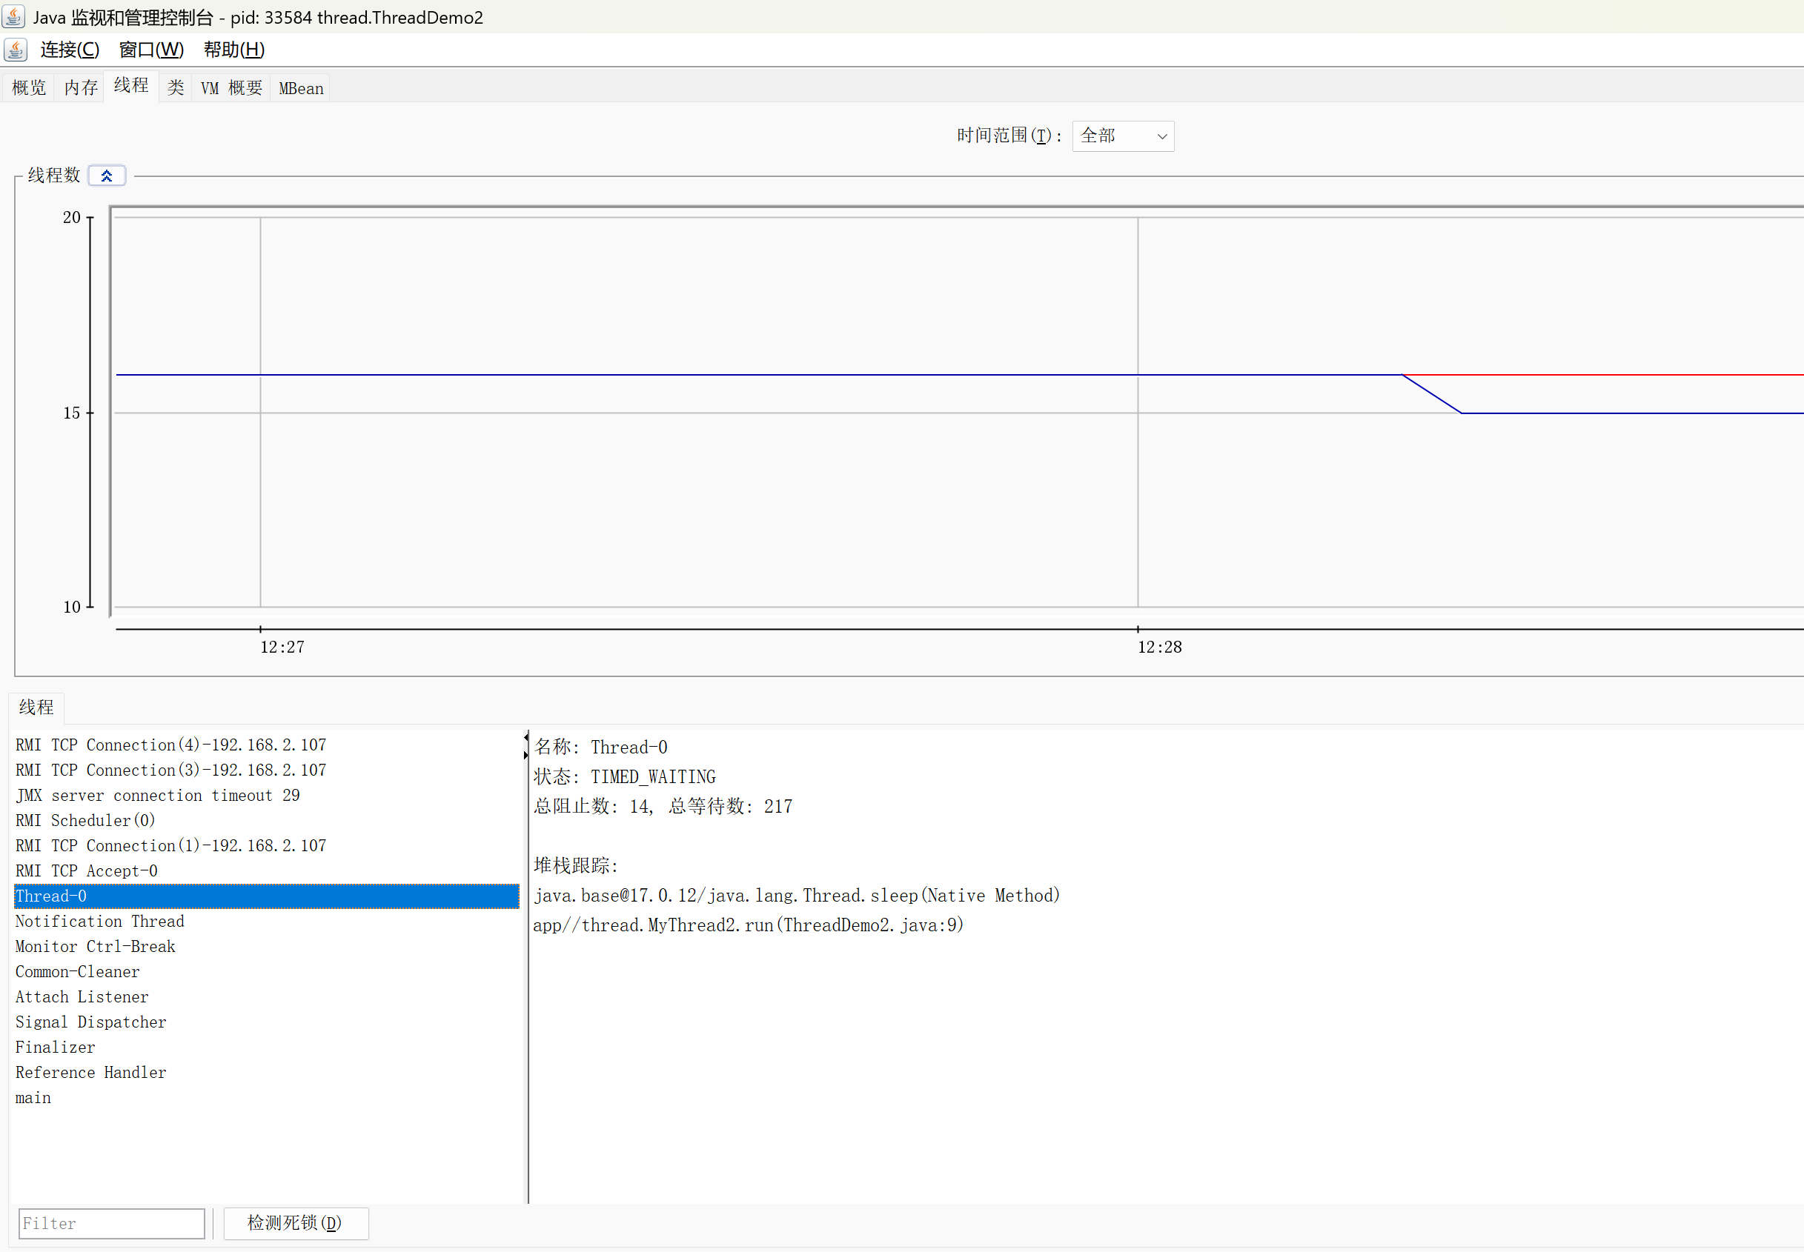
Task: Switch to the 内存 tab
Action: [81, 87]
